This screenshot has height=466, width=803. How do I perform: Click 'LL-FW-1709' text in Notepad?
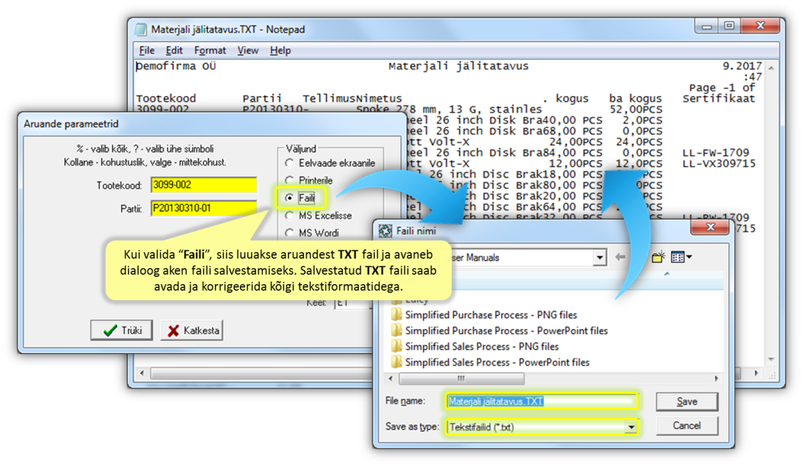tap(715, 152)
